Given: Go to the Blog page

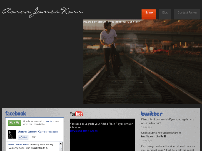Looking at the screenshot, I should click(165, 14).
